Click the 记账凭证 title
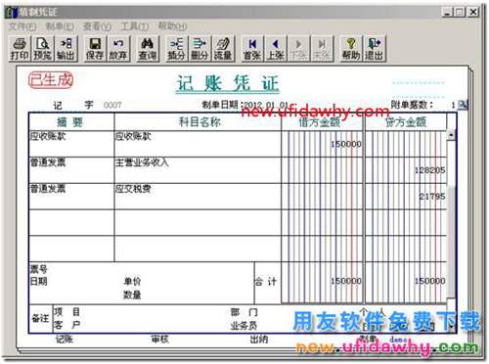This screenshot has height=364, width=489. (x=228, y=83)
